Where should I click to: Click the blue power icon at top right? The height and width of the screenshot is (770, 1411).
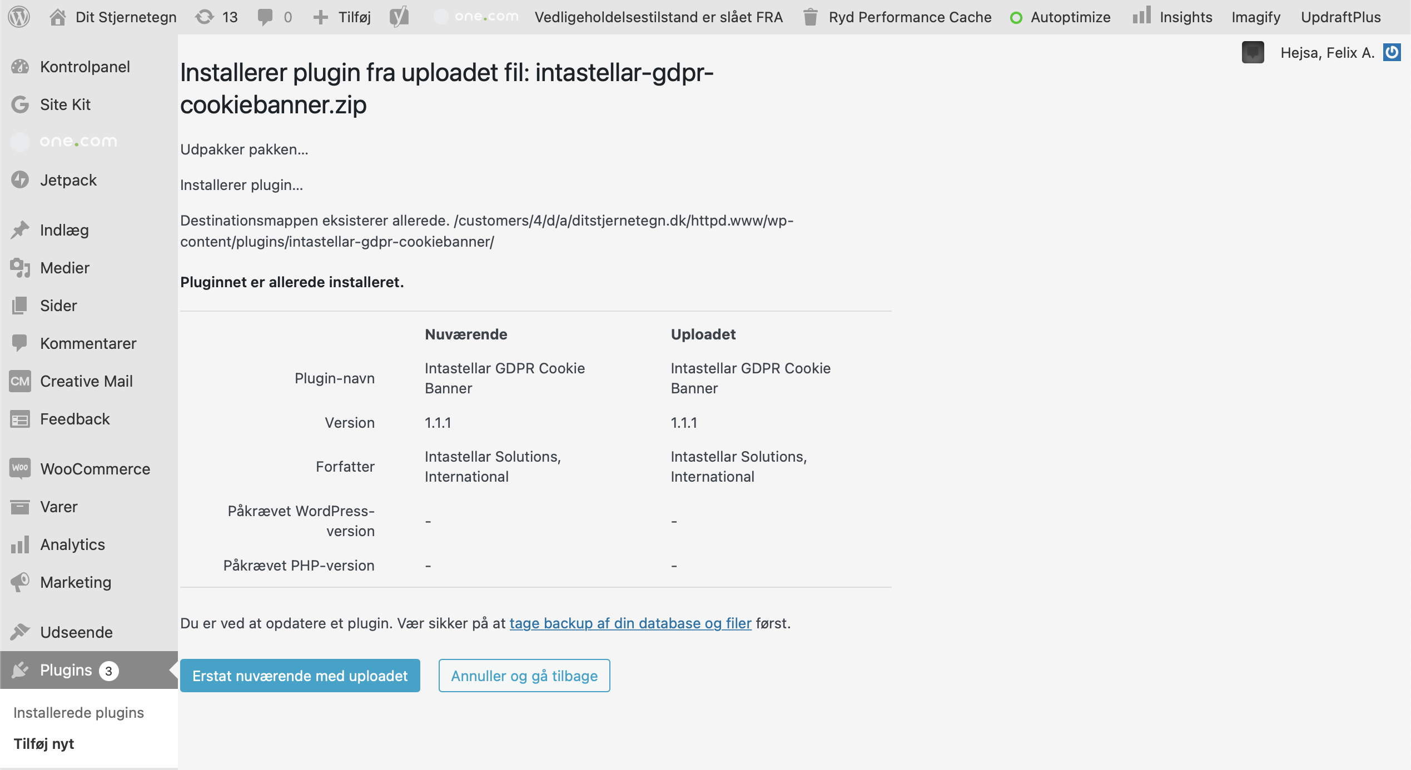click(1392, 52)
